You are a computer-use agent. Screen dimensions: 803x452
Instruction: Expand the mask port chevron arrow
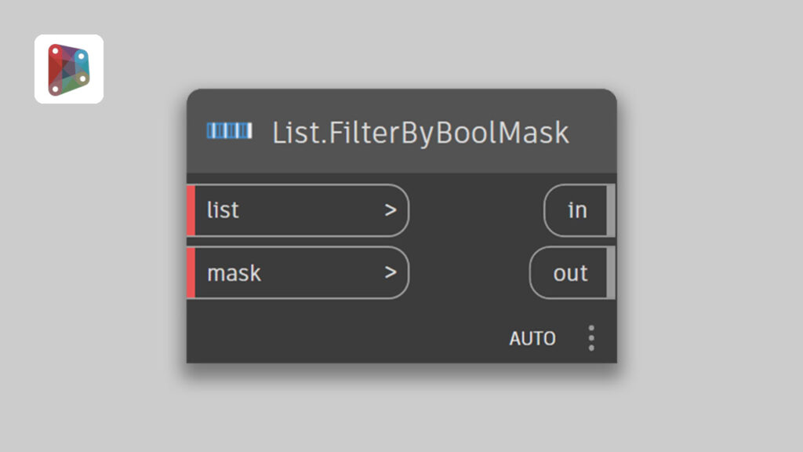(x=390, y=273)
